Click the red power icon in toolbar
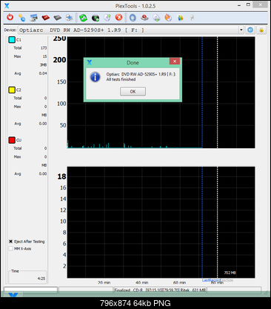 click(x=10, y=17)
